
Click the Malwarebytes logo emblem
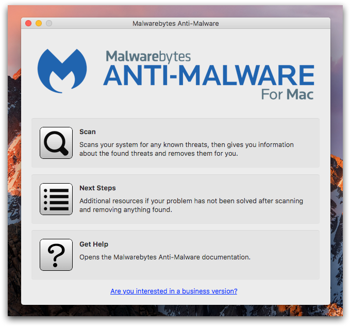[x=62, y=71]
